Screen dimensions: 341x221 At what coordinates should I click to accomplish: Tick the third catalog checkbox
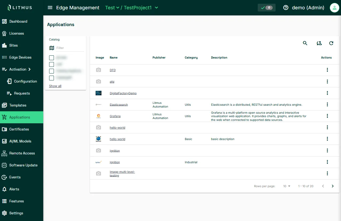coord(52,71)
